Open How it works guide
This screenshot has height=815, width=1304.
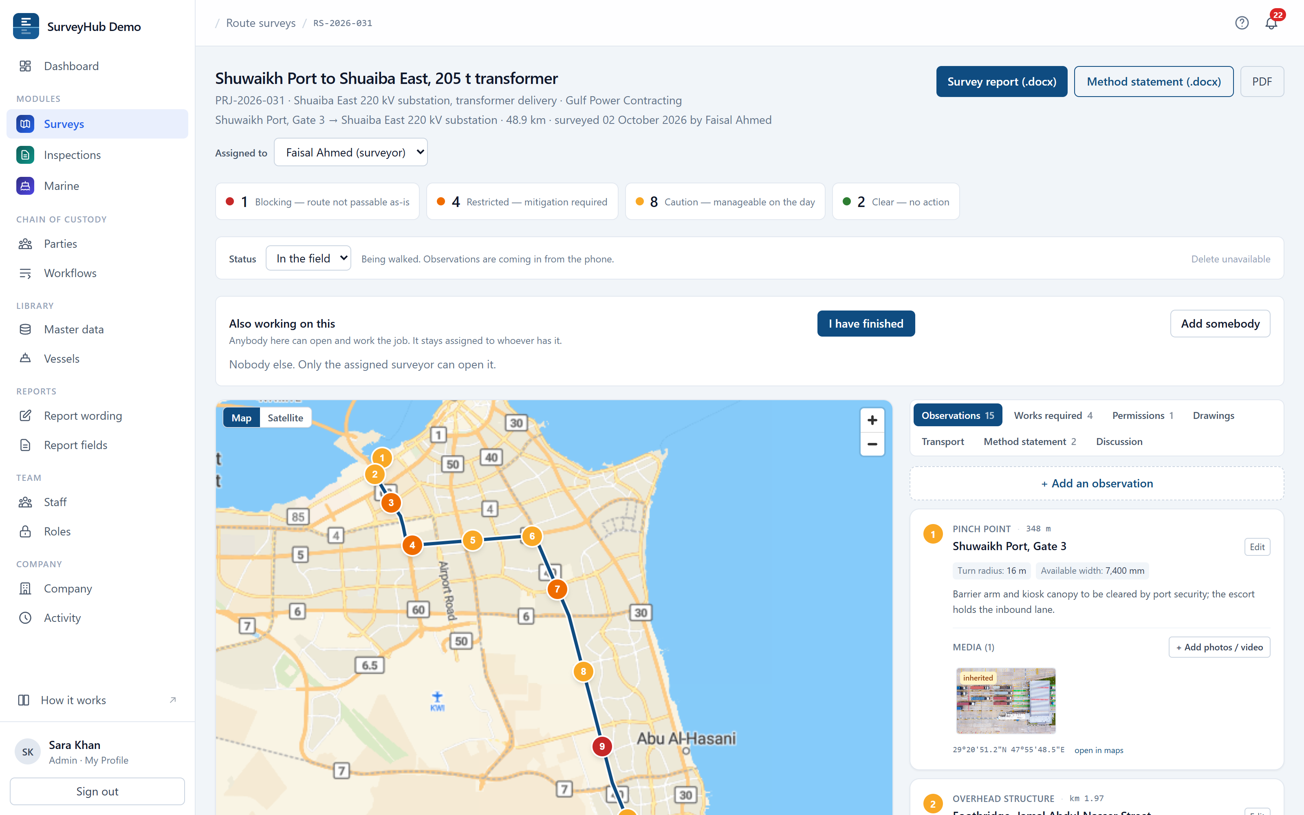tap(97, 700)
